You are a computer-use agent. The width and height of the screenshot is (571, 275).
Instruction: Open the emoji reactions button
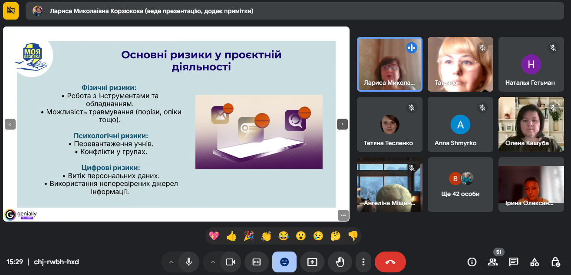tap(284, 262)
